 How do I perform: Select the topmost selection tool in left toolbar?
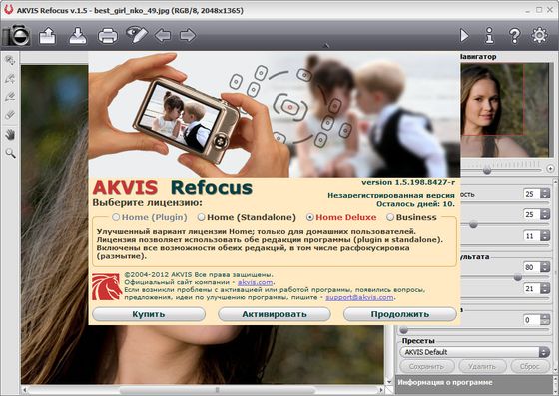(10, 60)
